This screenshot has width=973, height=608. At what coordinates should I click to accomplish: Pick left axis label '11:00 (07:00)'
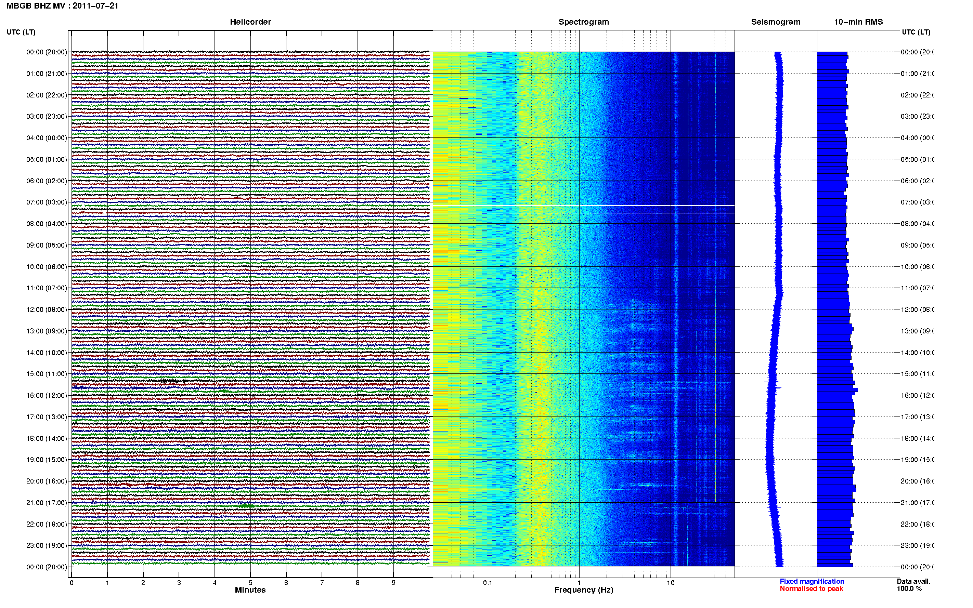pyautogui.click(x=47, y=288)
